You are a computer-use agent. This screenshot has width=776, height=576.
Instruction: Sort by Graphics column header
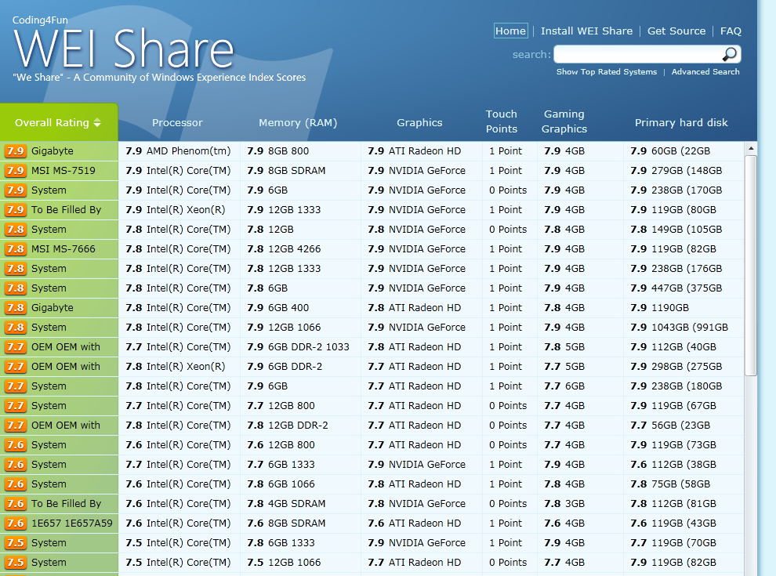[x=419, y=123]
